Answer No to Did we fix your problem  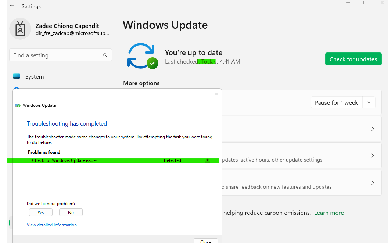pos(71,212)
